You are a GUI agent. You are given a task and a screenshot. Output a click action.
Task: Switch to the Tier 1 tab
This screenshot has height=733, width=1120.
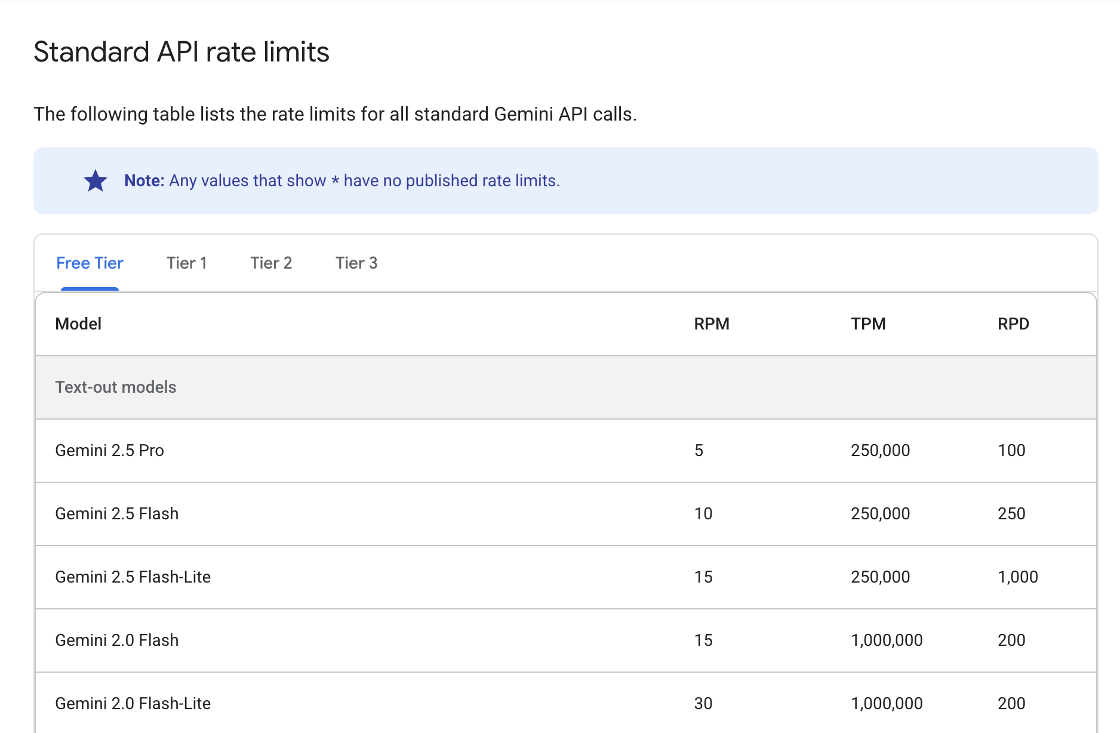click(x=186, y=263)
